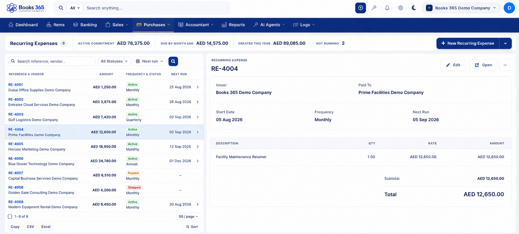Screen dimensions: 519x234
Task: Open the All Statuses filter dropdown
Action: coord(114,61)
